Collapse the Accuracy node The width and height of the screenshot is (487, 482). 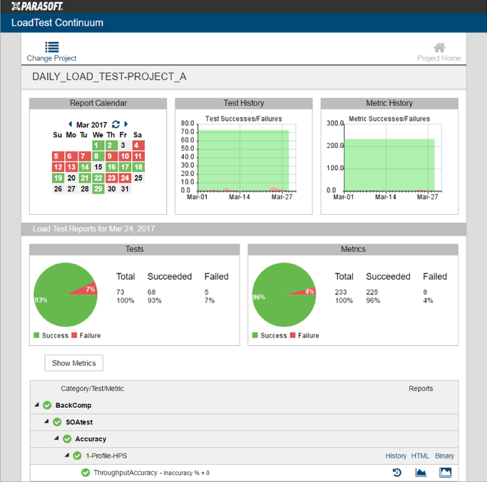click(x=56, y=438)
